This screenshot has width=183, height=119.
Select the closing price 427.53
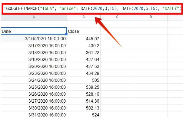coord(84,66)
